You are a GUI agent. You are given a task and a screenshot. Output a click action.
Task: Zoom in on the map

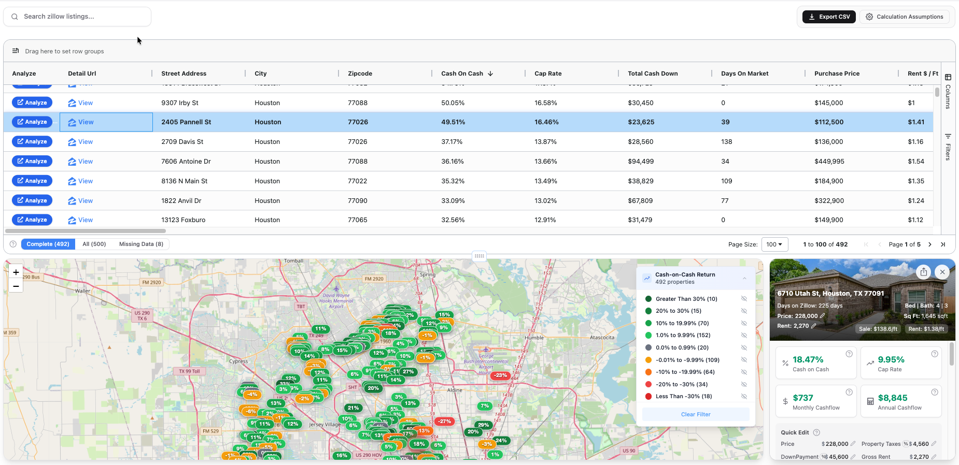(x=16, y=272)
